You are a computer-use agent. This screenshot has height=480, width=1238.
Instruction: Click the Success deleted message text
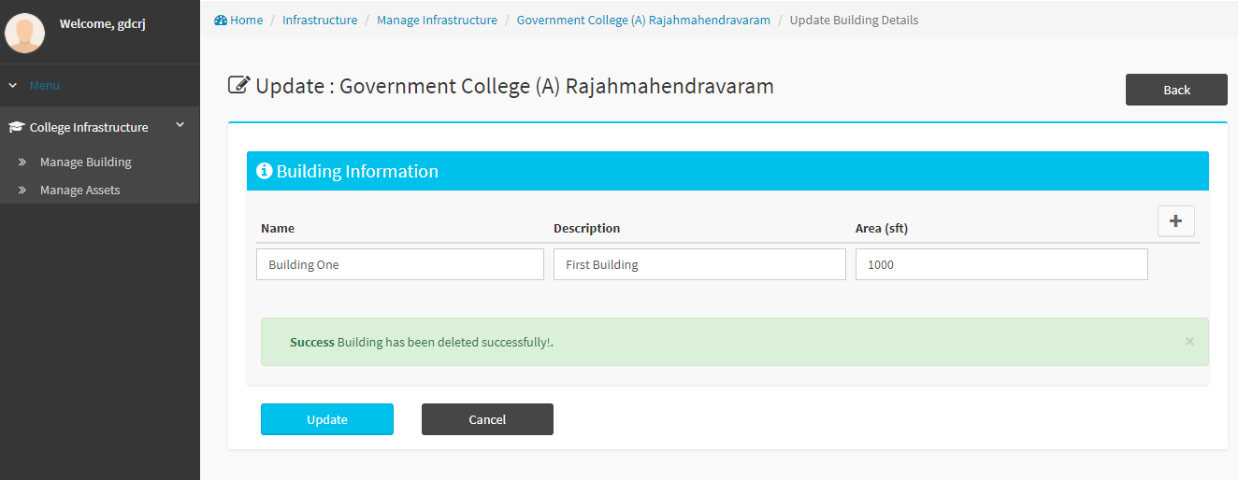[x=422, y=342]
